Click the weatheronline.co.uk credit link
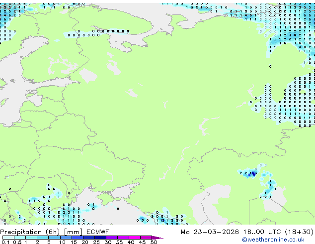The width and height of the screenshot is (315, 244). point(273,240)
